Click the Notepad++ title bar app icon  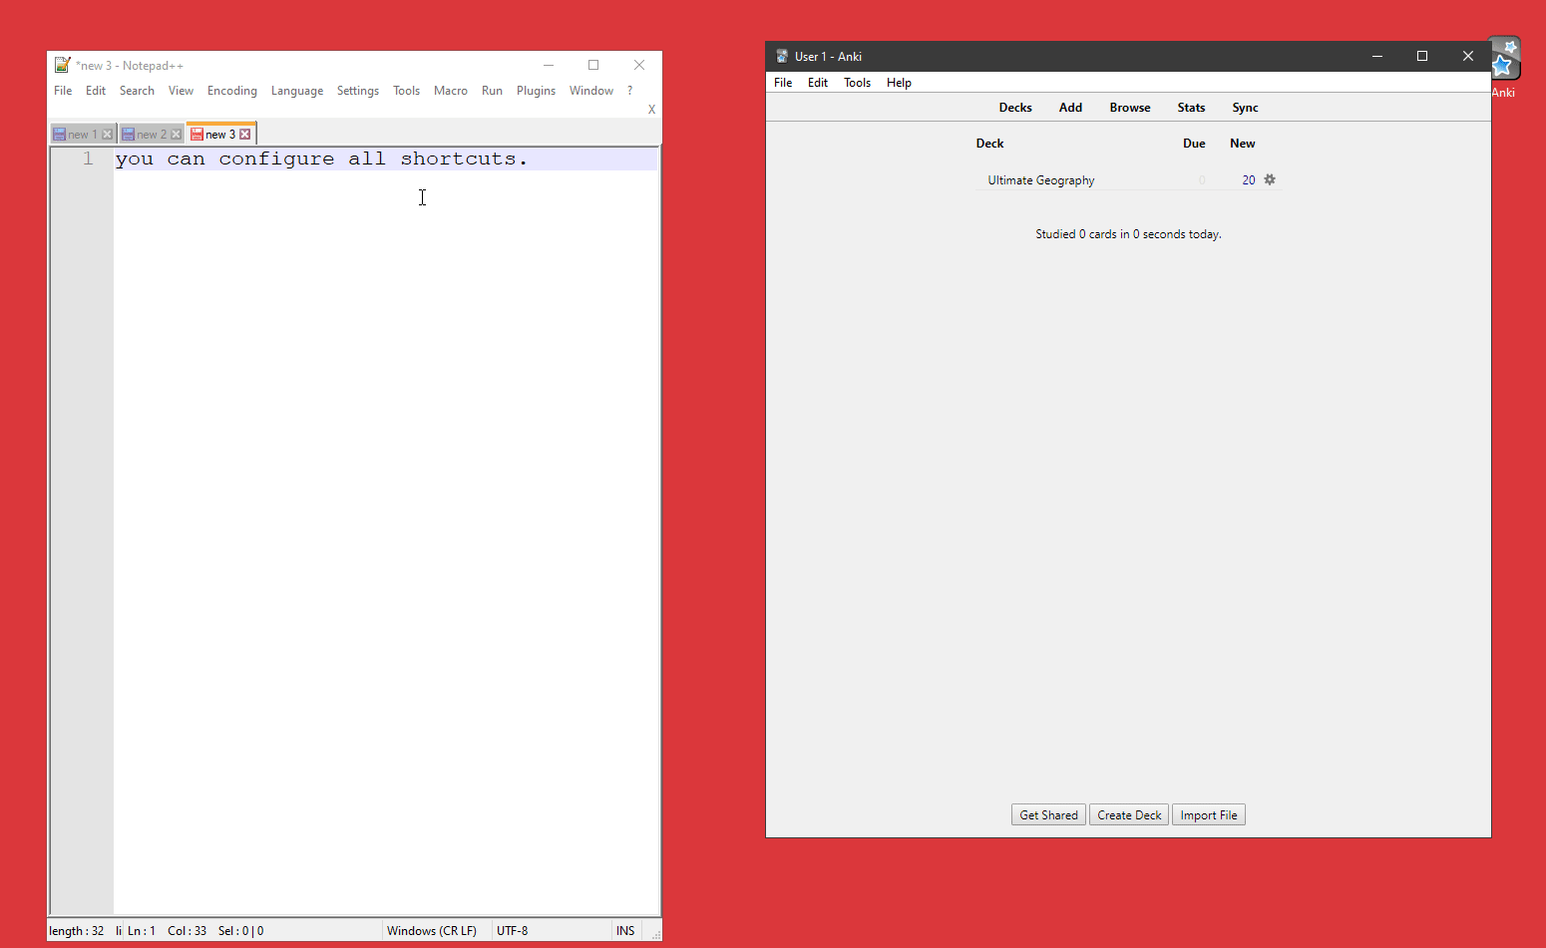pyautogui.click(x=62, y=66)
